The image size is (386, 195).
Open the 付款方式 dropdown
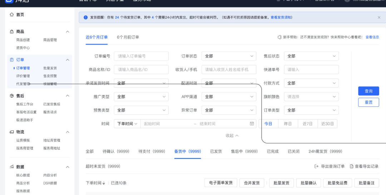point(311,83)
